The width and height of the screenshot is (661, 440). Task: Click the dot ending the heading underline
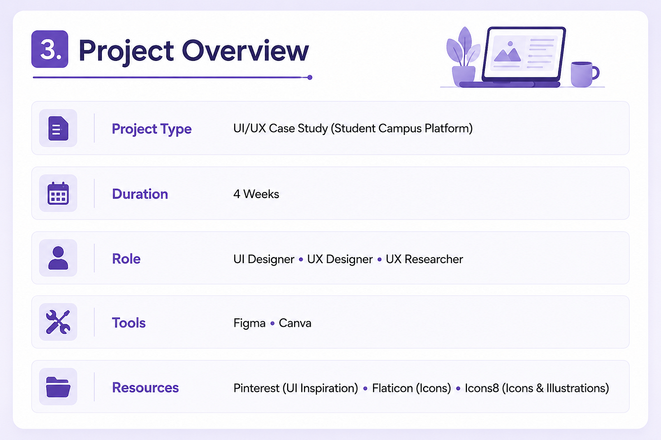coord(310,77)
